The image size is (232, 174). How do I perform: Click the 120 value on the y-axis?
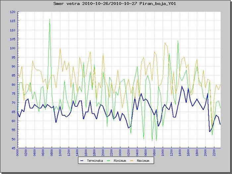[13, 12]
